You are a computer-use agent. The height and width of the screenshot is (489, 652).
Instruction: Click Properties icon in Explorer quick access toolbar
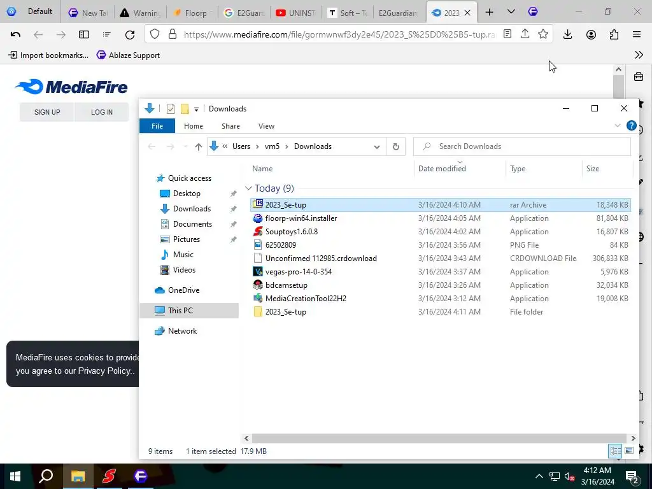coord(171,108)
